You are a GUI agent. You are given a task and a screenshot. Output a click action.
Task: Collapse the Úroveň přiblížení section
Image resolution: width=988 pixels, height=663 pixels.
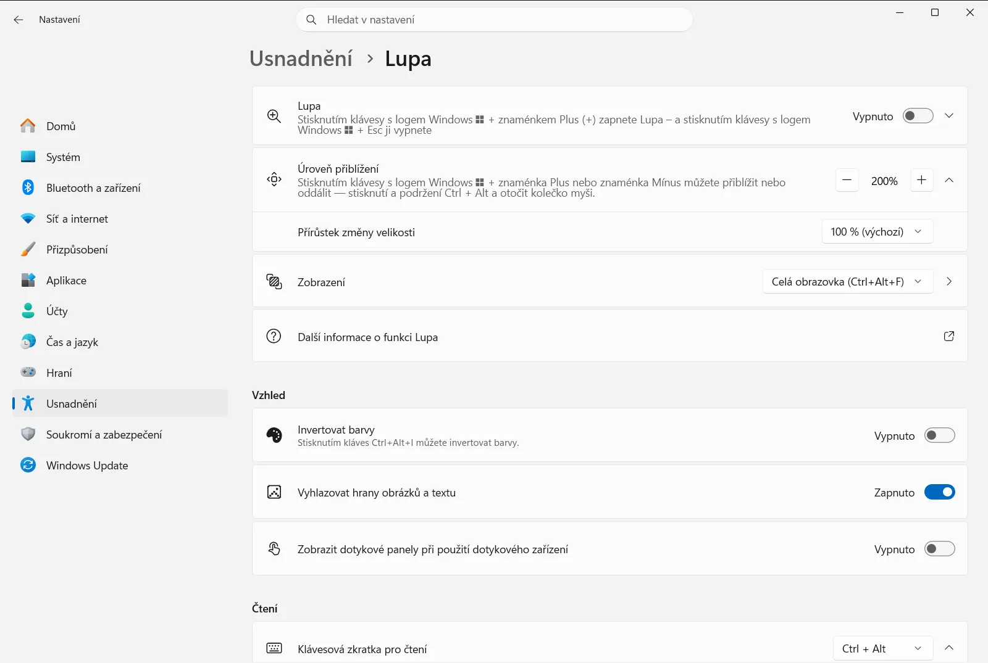coord(949,180)
